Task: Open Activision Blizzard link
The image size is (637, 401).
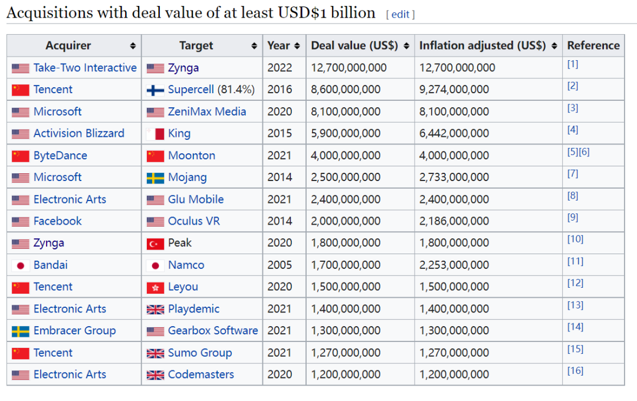Action: [x=79, y=134]
